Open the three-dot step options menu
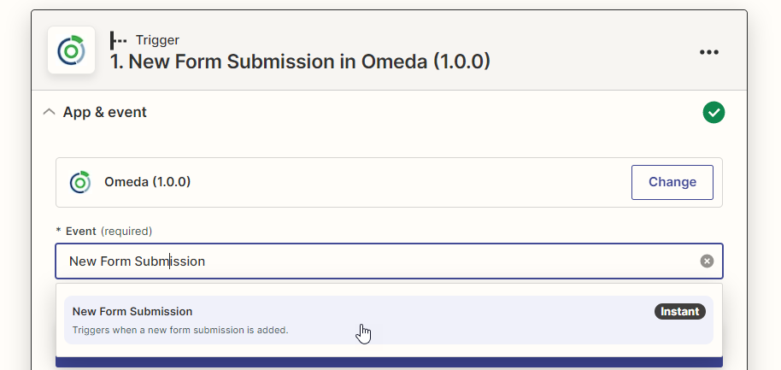Screen dimensions: 781x370 [708, 52]
